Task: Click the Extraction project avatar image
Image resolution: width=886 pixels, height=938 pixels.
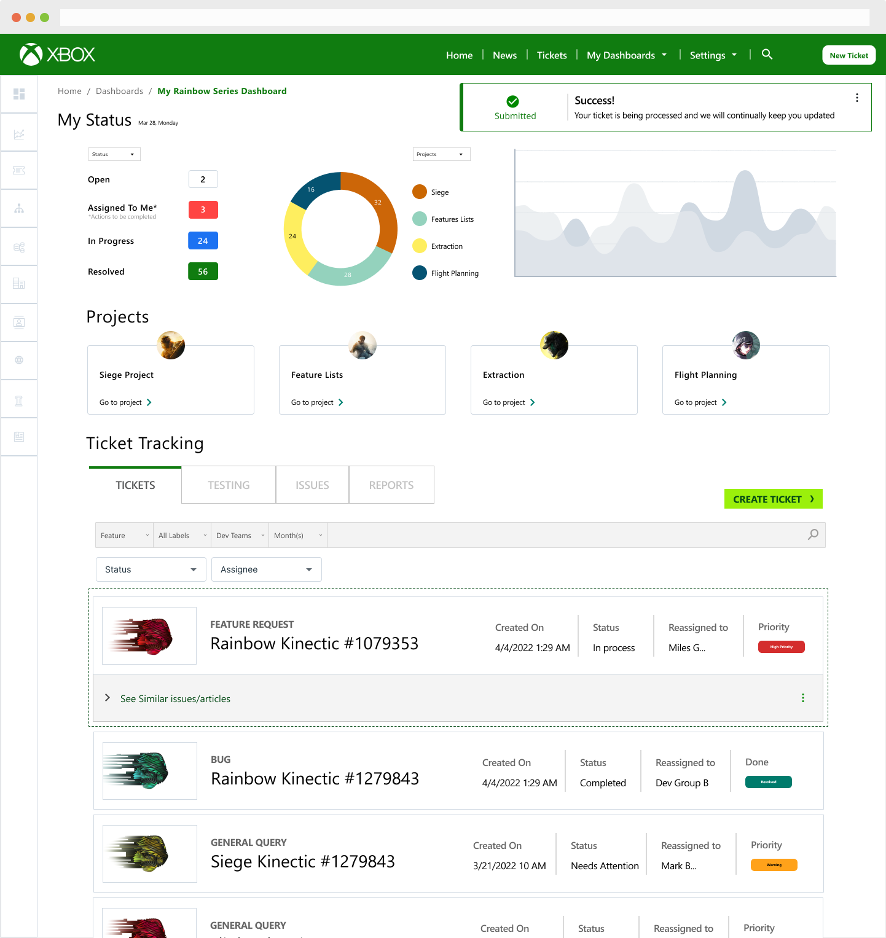Action: click(x=554, y=345)
